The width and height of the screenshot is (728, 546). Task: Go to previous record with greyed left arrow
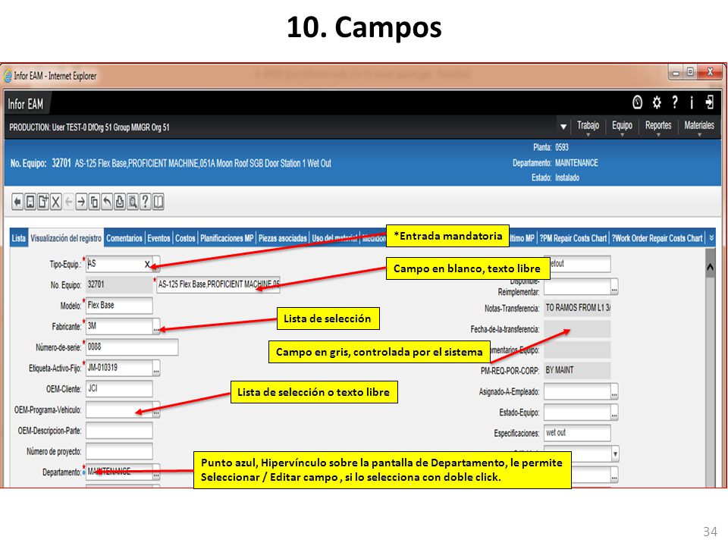click(x=69, y=202)
